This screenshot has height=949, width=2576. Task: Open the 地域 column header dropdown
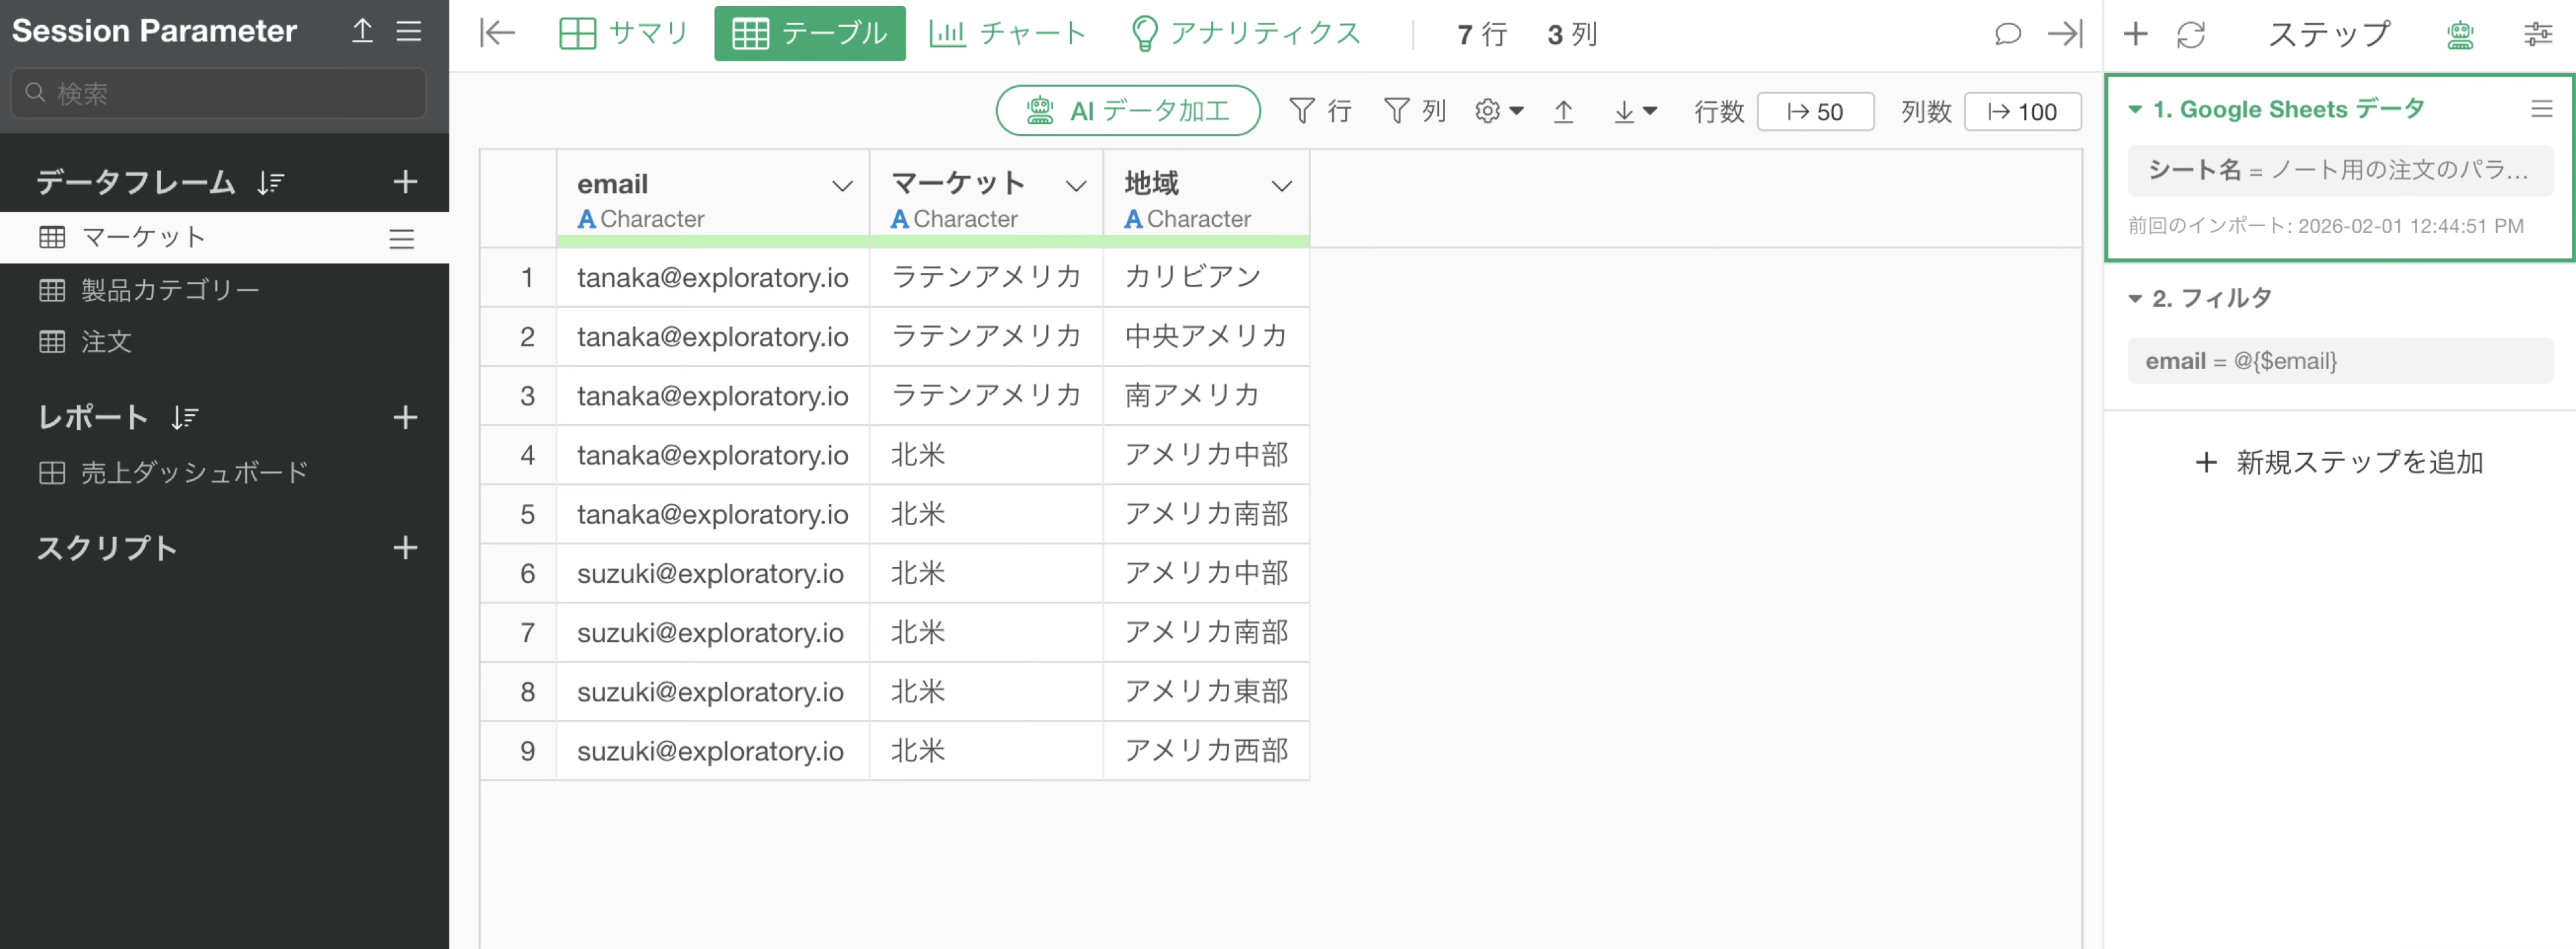click(1281, 186)
